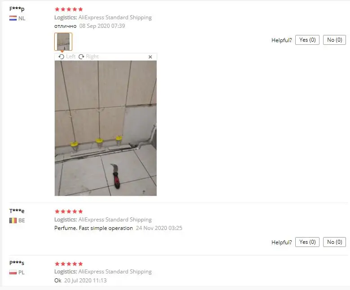Mark F***p's review as helpful with Yes
Image resolution: width=350 pixels, height=290 pixels.
307,40
